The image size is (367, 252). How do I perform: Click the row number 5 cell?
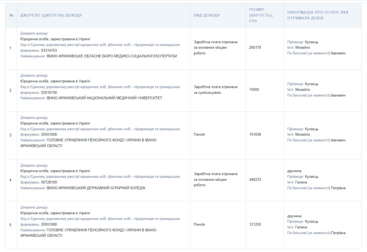click(x=11, y=225)
